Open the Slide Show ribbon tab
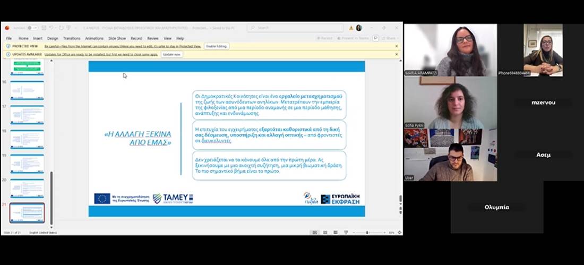This screenshot has width=584, height=265. pos(117,38)
